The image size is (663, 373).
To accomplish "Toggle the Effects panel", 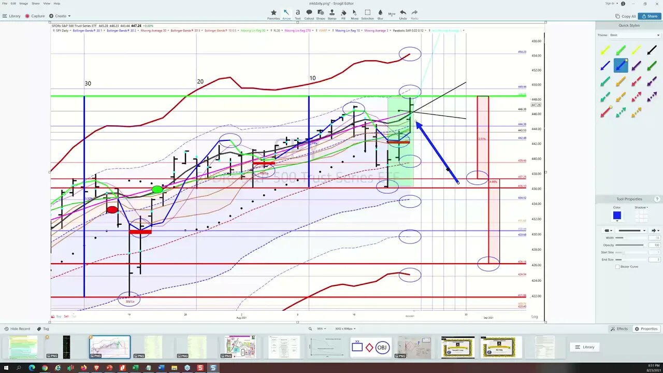I will (619, 329).
